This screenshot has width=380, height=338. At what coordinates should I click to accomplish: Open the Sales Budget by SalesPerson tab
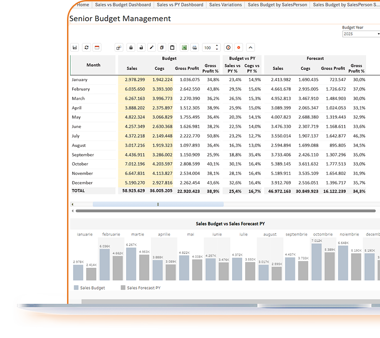277,5
